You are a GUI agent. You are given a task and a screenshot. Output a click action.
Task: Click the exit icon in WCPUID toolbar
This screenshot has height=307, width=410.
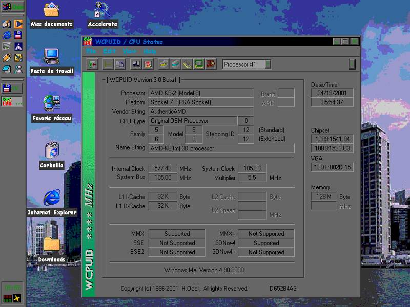pos(92,64)
